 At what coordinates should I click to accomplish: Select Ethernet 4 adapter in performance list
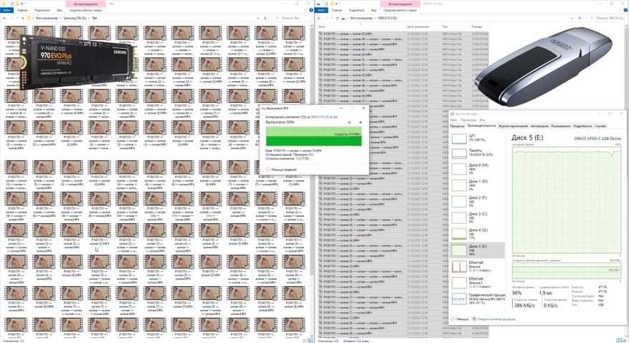point(477,283)
